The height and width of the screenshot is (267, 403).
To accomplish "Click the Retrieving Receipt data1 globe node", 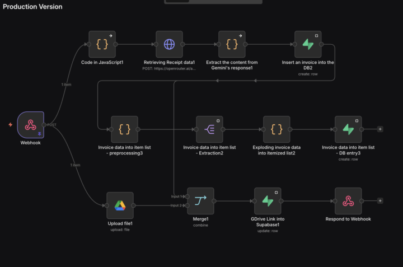I will [x=169, y=44].
